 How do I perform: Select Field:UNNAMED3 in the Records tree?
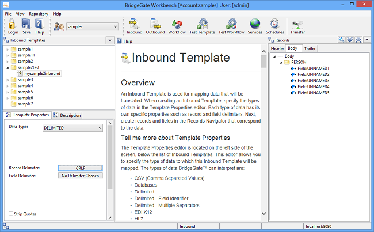pos(314,81)
